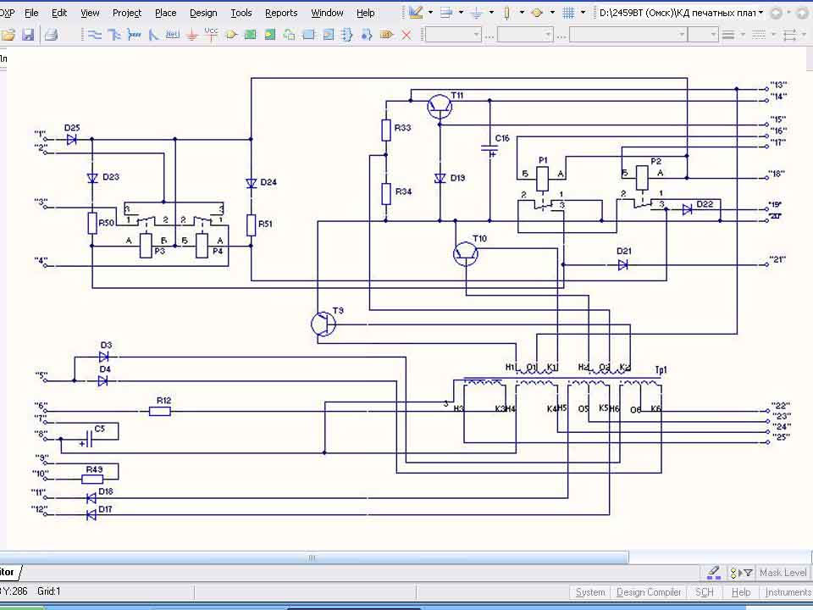Open the second formatting combo box
The image size is (813, 610).
click(x=525, y=35)
